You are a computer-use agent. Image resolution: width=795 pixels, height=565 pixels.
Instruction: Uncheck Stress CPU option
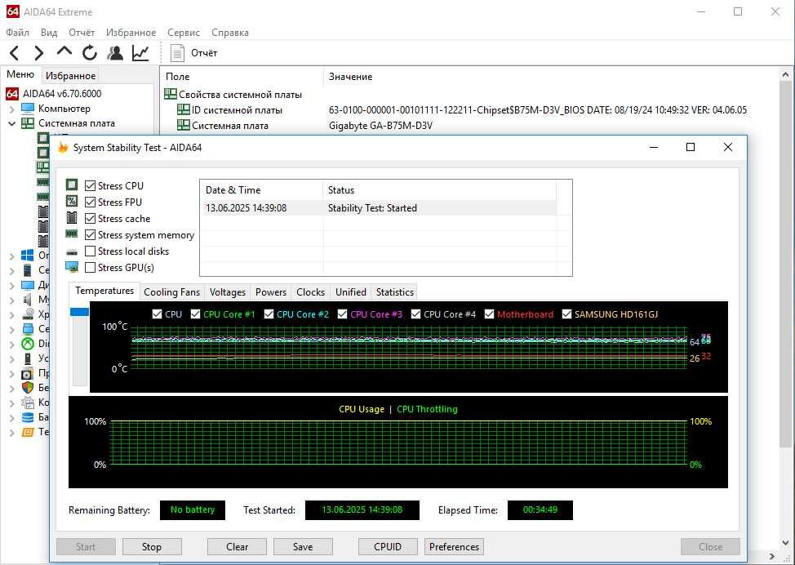click(x=91, y=185)
